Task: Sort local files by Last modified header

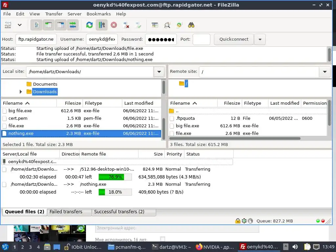Action: (x=141, y=103)
